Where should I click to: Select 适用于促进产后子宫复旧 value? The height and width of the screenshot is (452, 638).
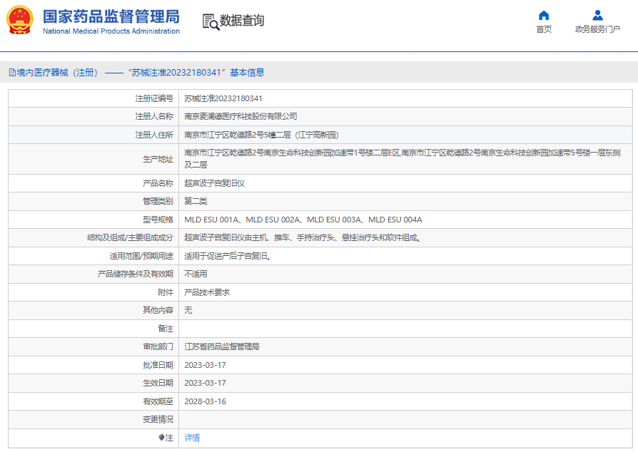[x=228, y=256]
